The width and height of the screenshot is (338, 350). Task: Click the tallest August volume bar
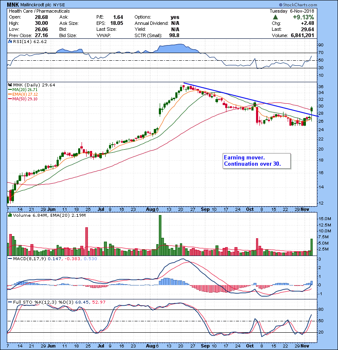160,235
